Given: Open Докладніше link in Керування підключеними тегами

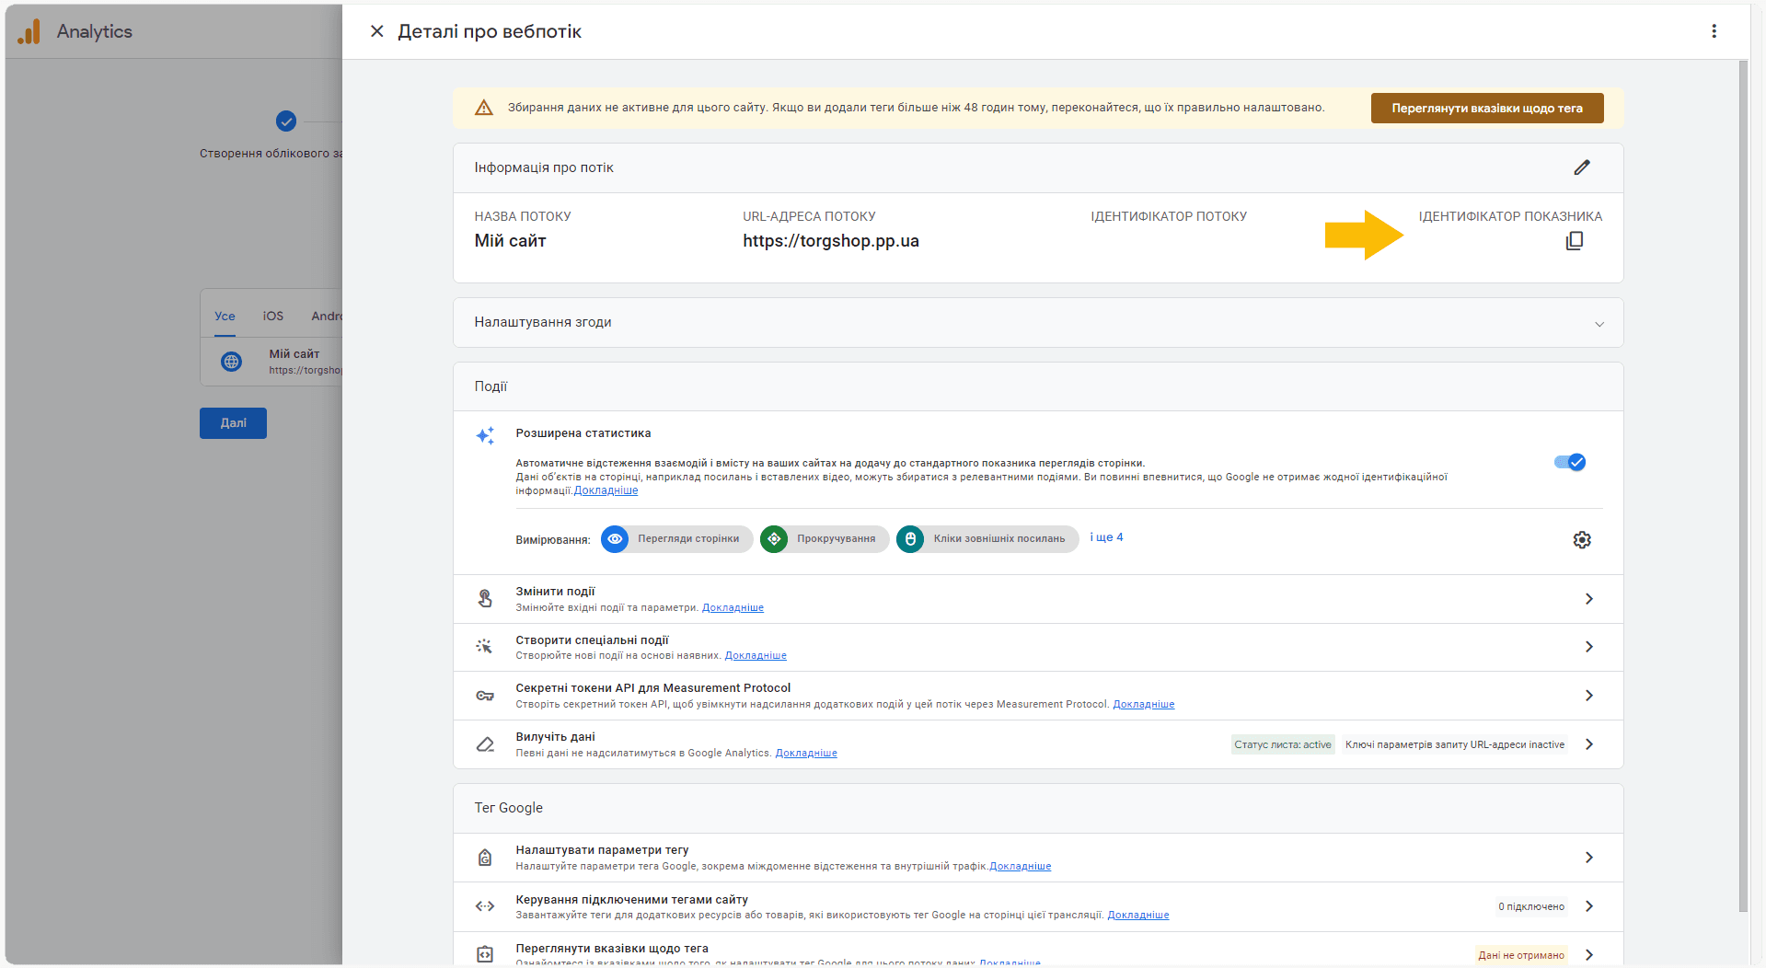Looking at the screenshot, I should [x=1138, y=915].
